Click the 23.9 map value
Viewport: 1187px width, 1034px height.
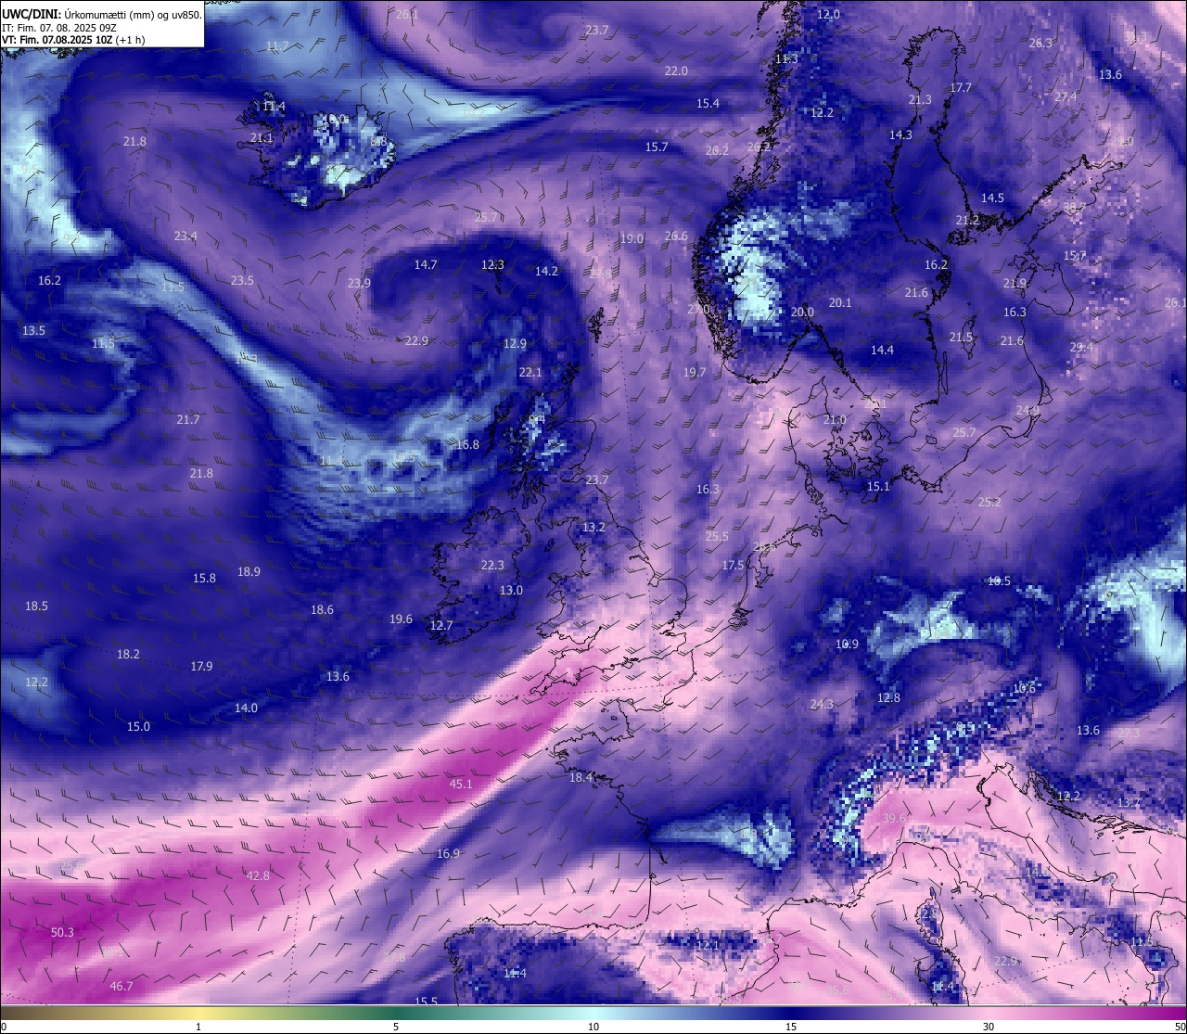click(x=359, y=283)
